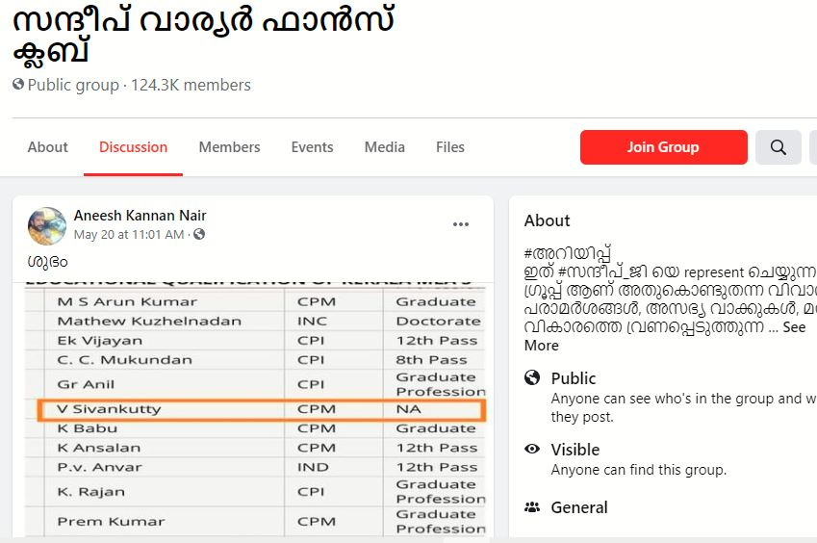Click the May 20 at 11:01 AM timestamp
Viewport: 817px width, 543px height.
pos(129,235)
